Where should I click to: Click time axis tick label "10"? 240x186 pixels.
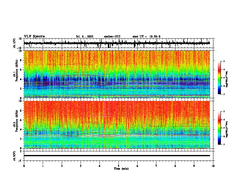(x=213, y=166)
